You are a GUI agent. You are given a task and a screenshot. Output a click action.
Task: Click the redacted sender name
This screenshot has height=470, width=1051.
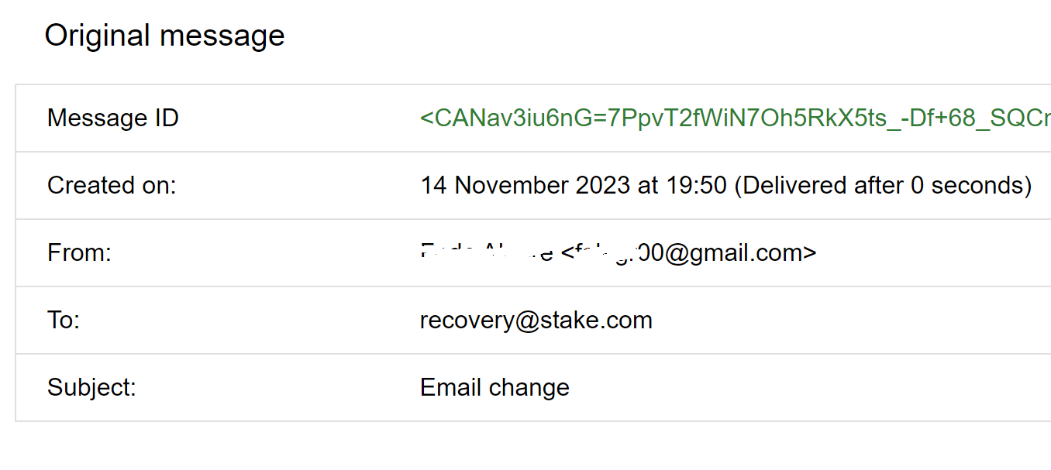pos(487,252)
